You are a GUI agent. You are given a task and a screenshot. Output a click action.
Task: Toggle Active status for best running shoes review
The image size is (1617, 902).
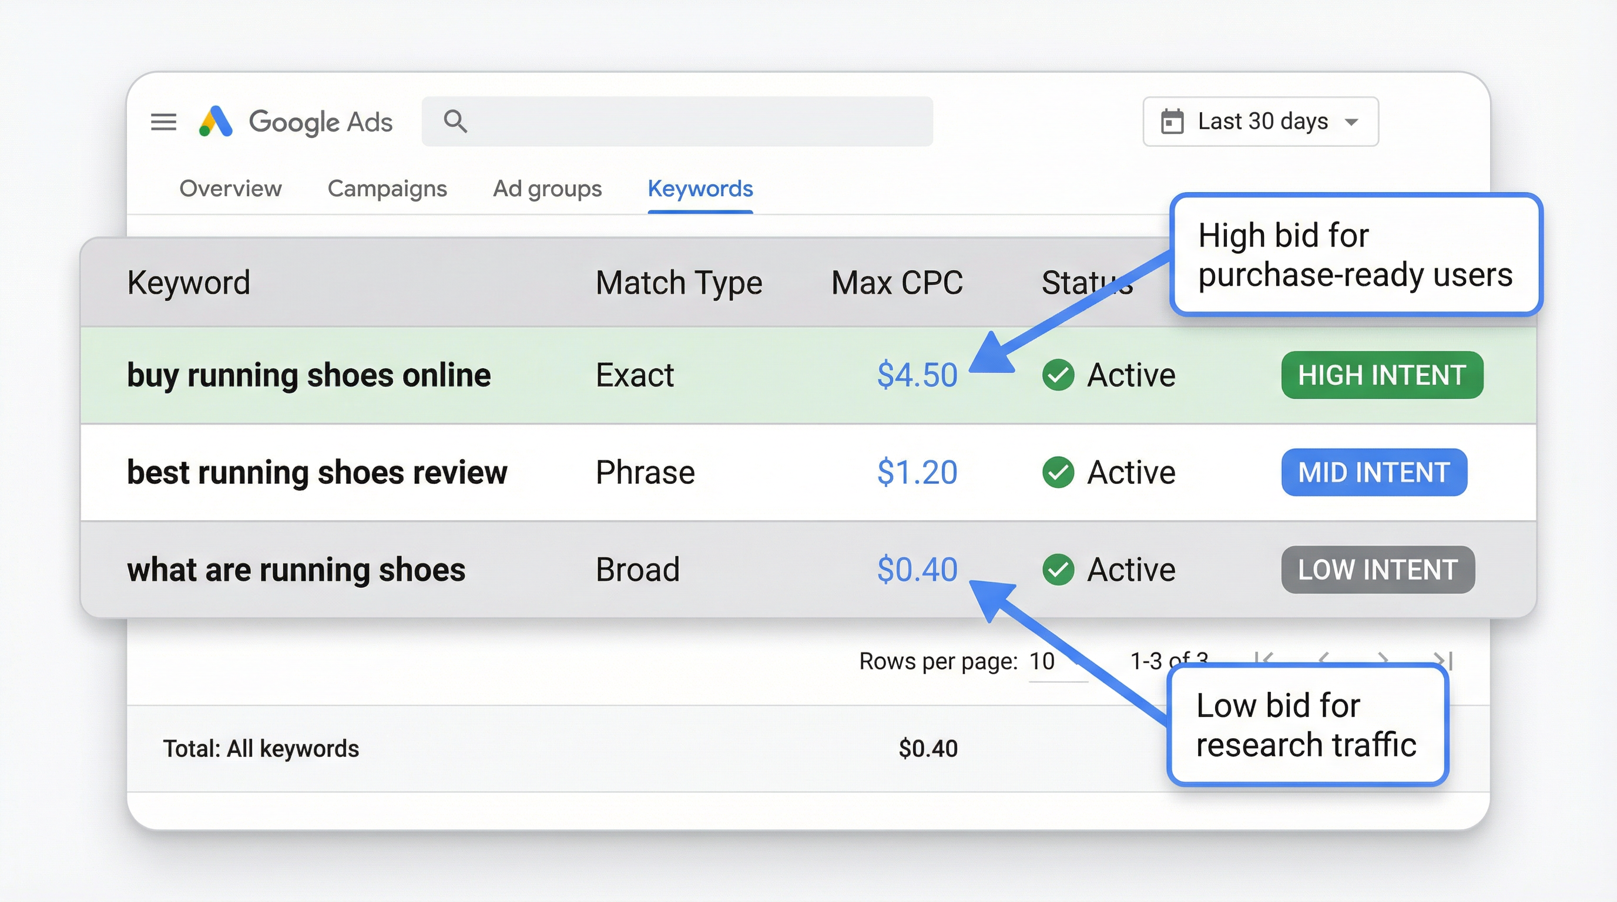pos(1058,472)
